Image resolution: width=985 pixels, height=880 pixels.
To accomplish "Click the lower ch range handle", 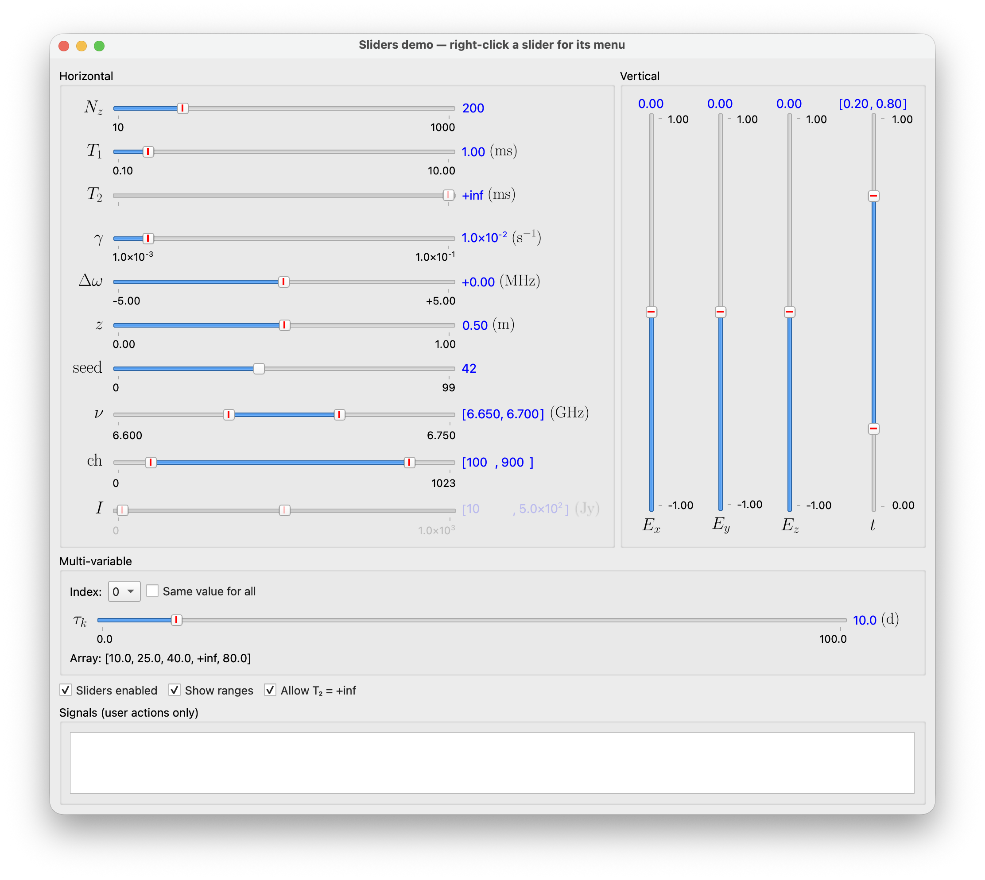I will pos(151,463).
